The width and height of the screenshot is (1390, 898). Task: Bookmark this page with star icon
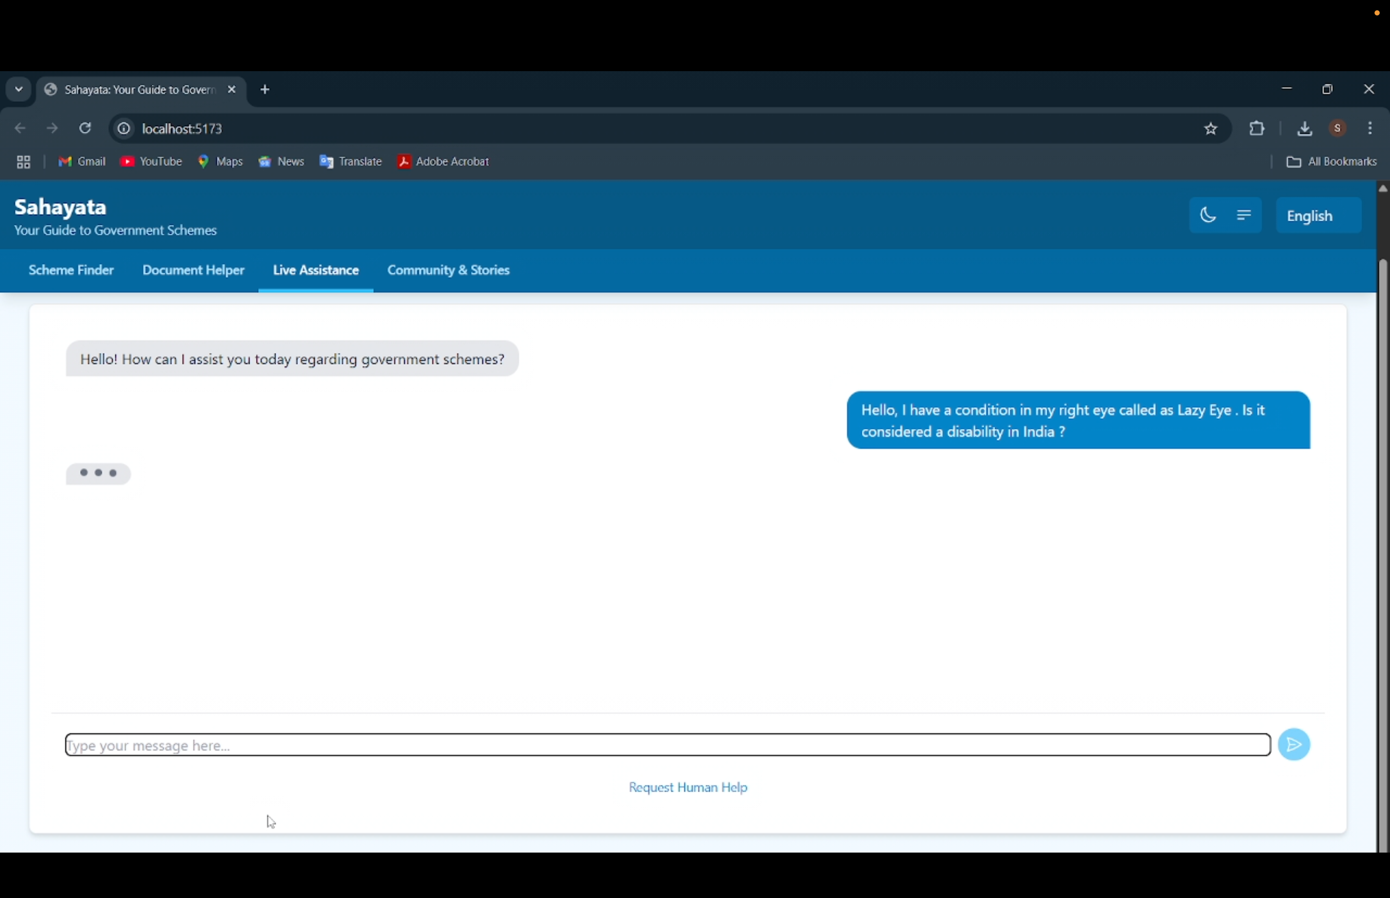pos(1210,129)
